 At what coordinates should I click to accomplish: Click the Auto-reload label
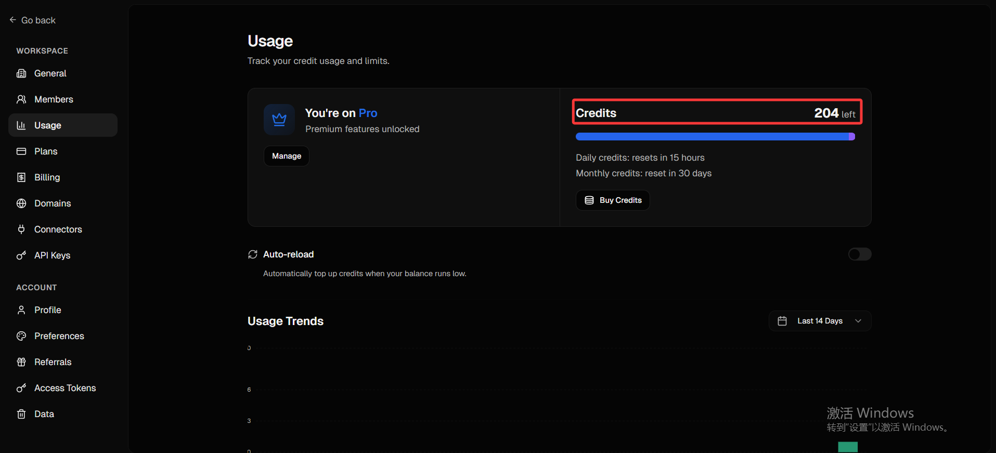point(288,254)
